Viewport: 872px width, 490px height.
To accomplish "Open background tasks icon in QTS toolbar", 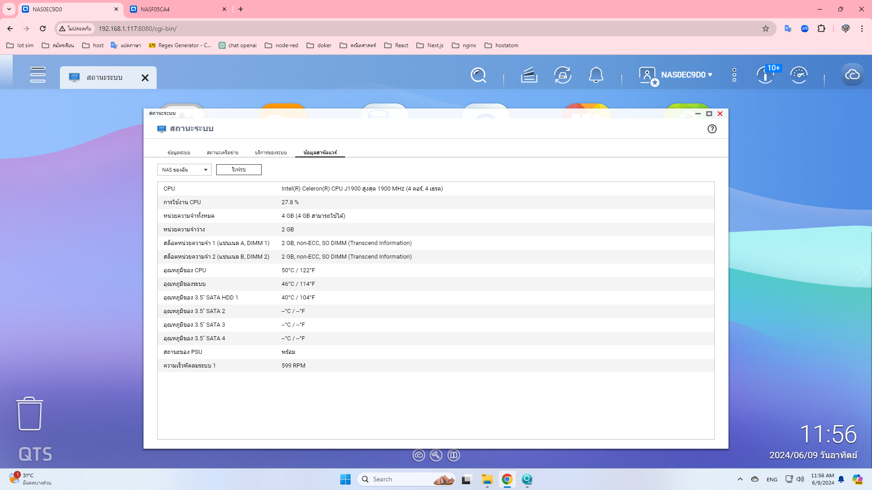I will [529, 75].
